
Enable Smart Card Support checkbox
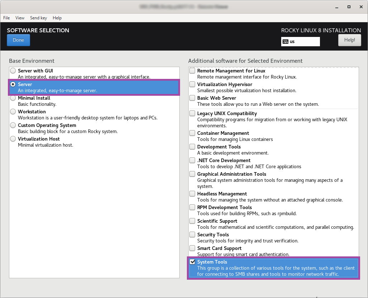[x=192, y=248]
